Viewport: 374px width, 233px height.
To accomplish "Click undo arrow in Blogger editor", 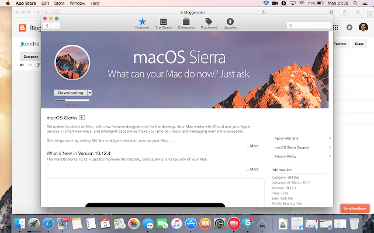I will 22,65.
